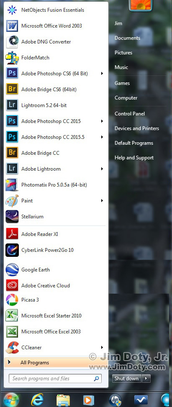Expand the Paint recent files arrow
Image resolution: width=172 pixels, height=407 pixels.
coord(102,201)
